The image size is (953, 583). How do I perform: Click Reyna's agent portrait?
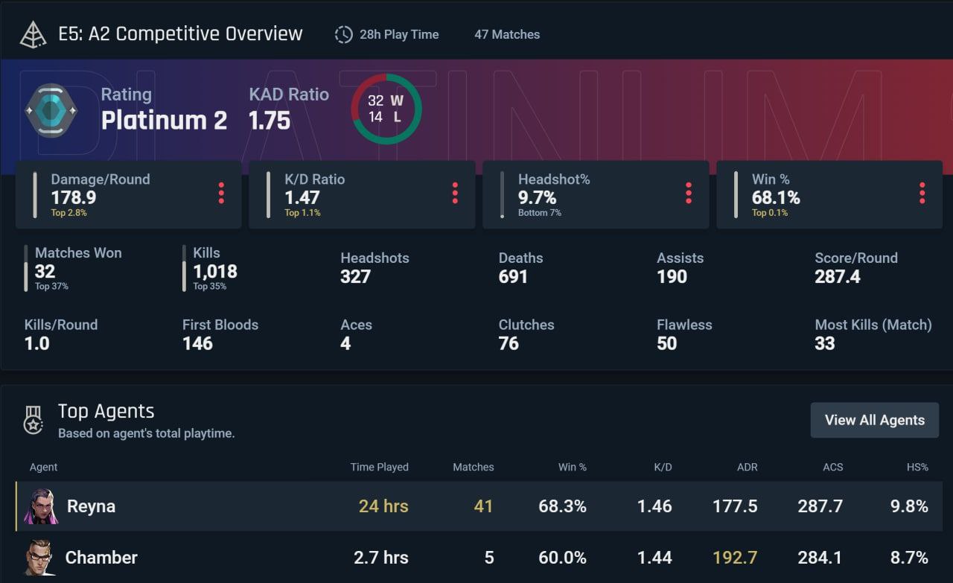40,506
